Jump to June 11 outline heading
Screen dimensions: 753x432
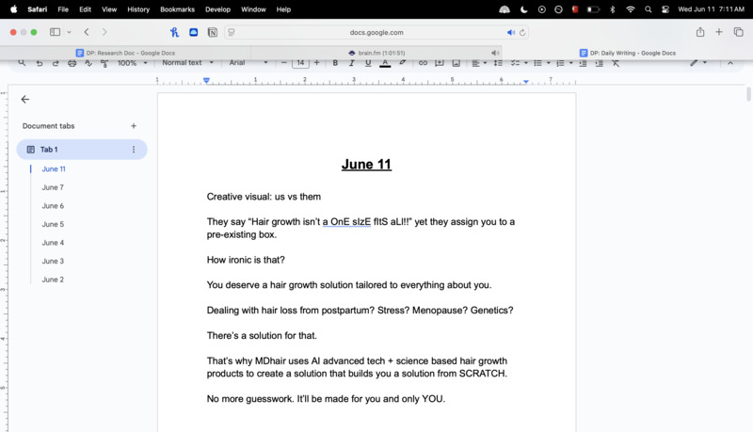point(54,169)
